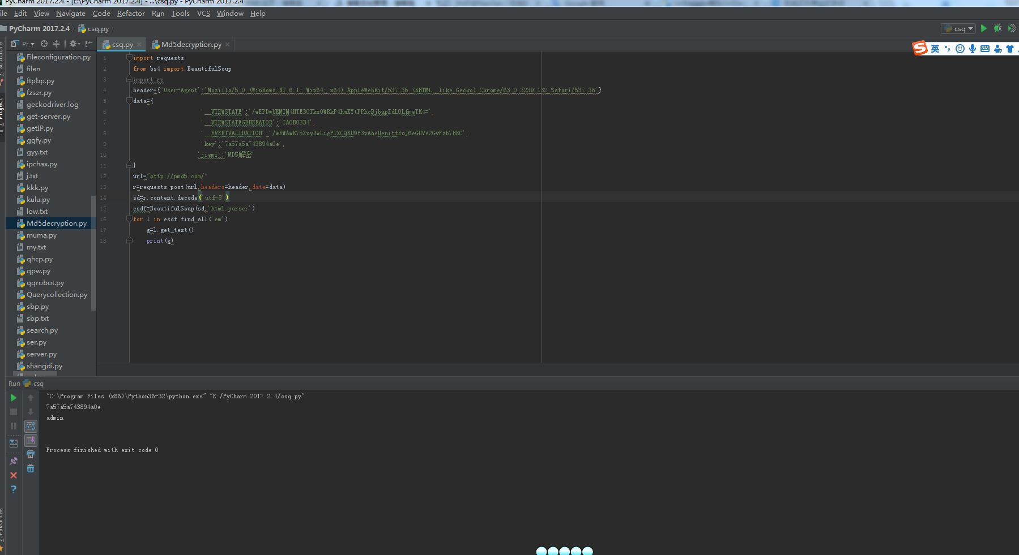Open Sogou soft keyboard icon

(985, 49)
